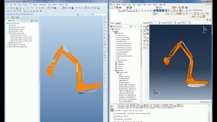The height and width of the screenshot is (122, 217).
Task: Click the Save disk icon in Abaqus toolbar
Action: pyautogui.click(x=117, y=7)
